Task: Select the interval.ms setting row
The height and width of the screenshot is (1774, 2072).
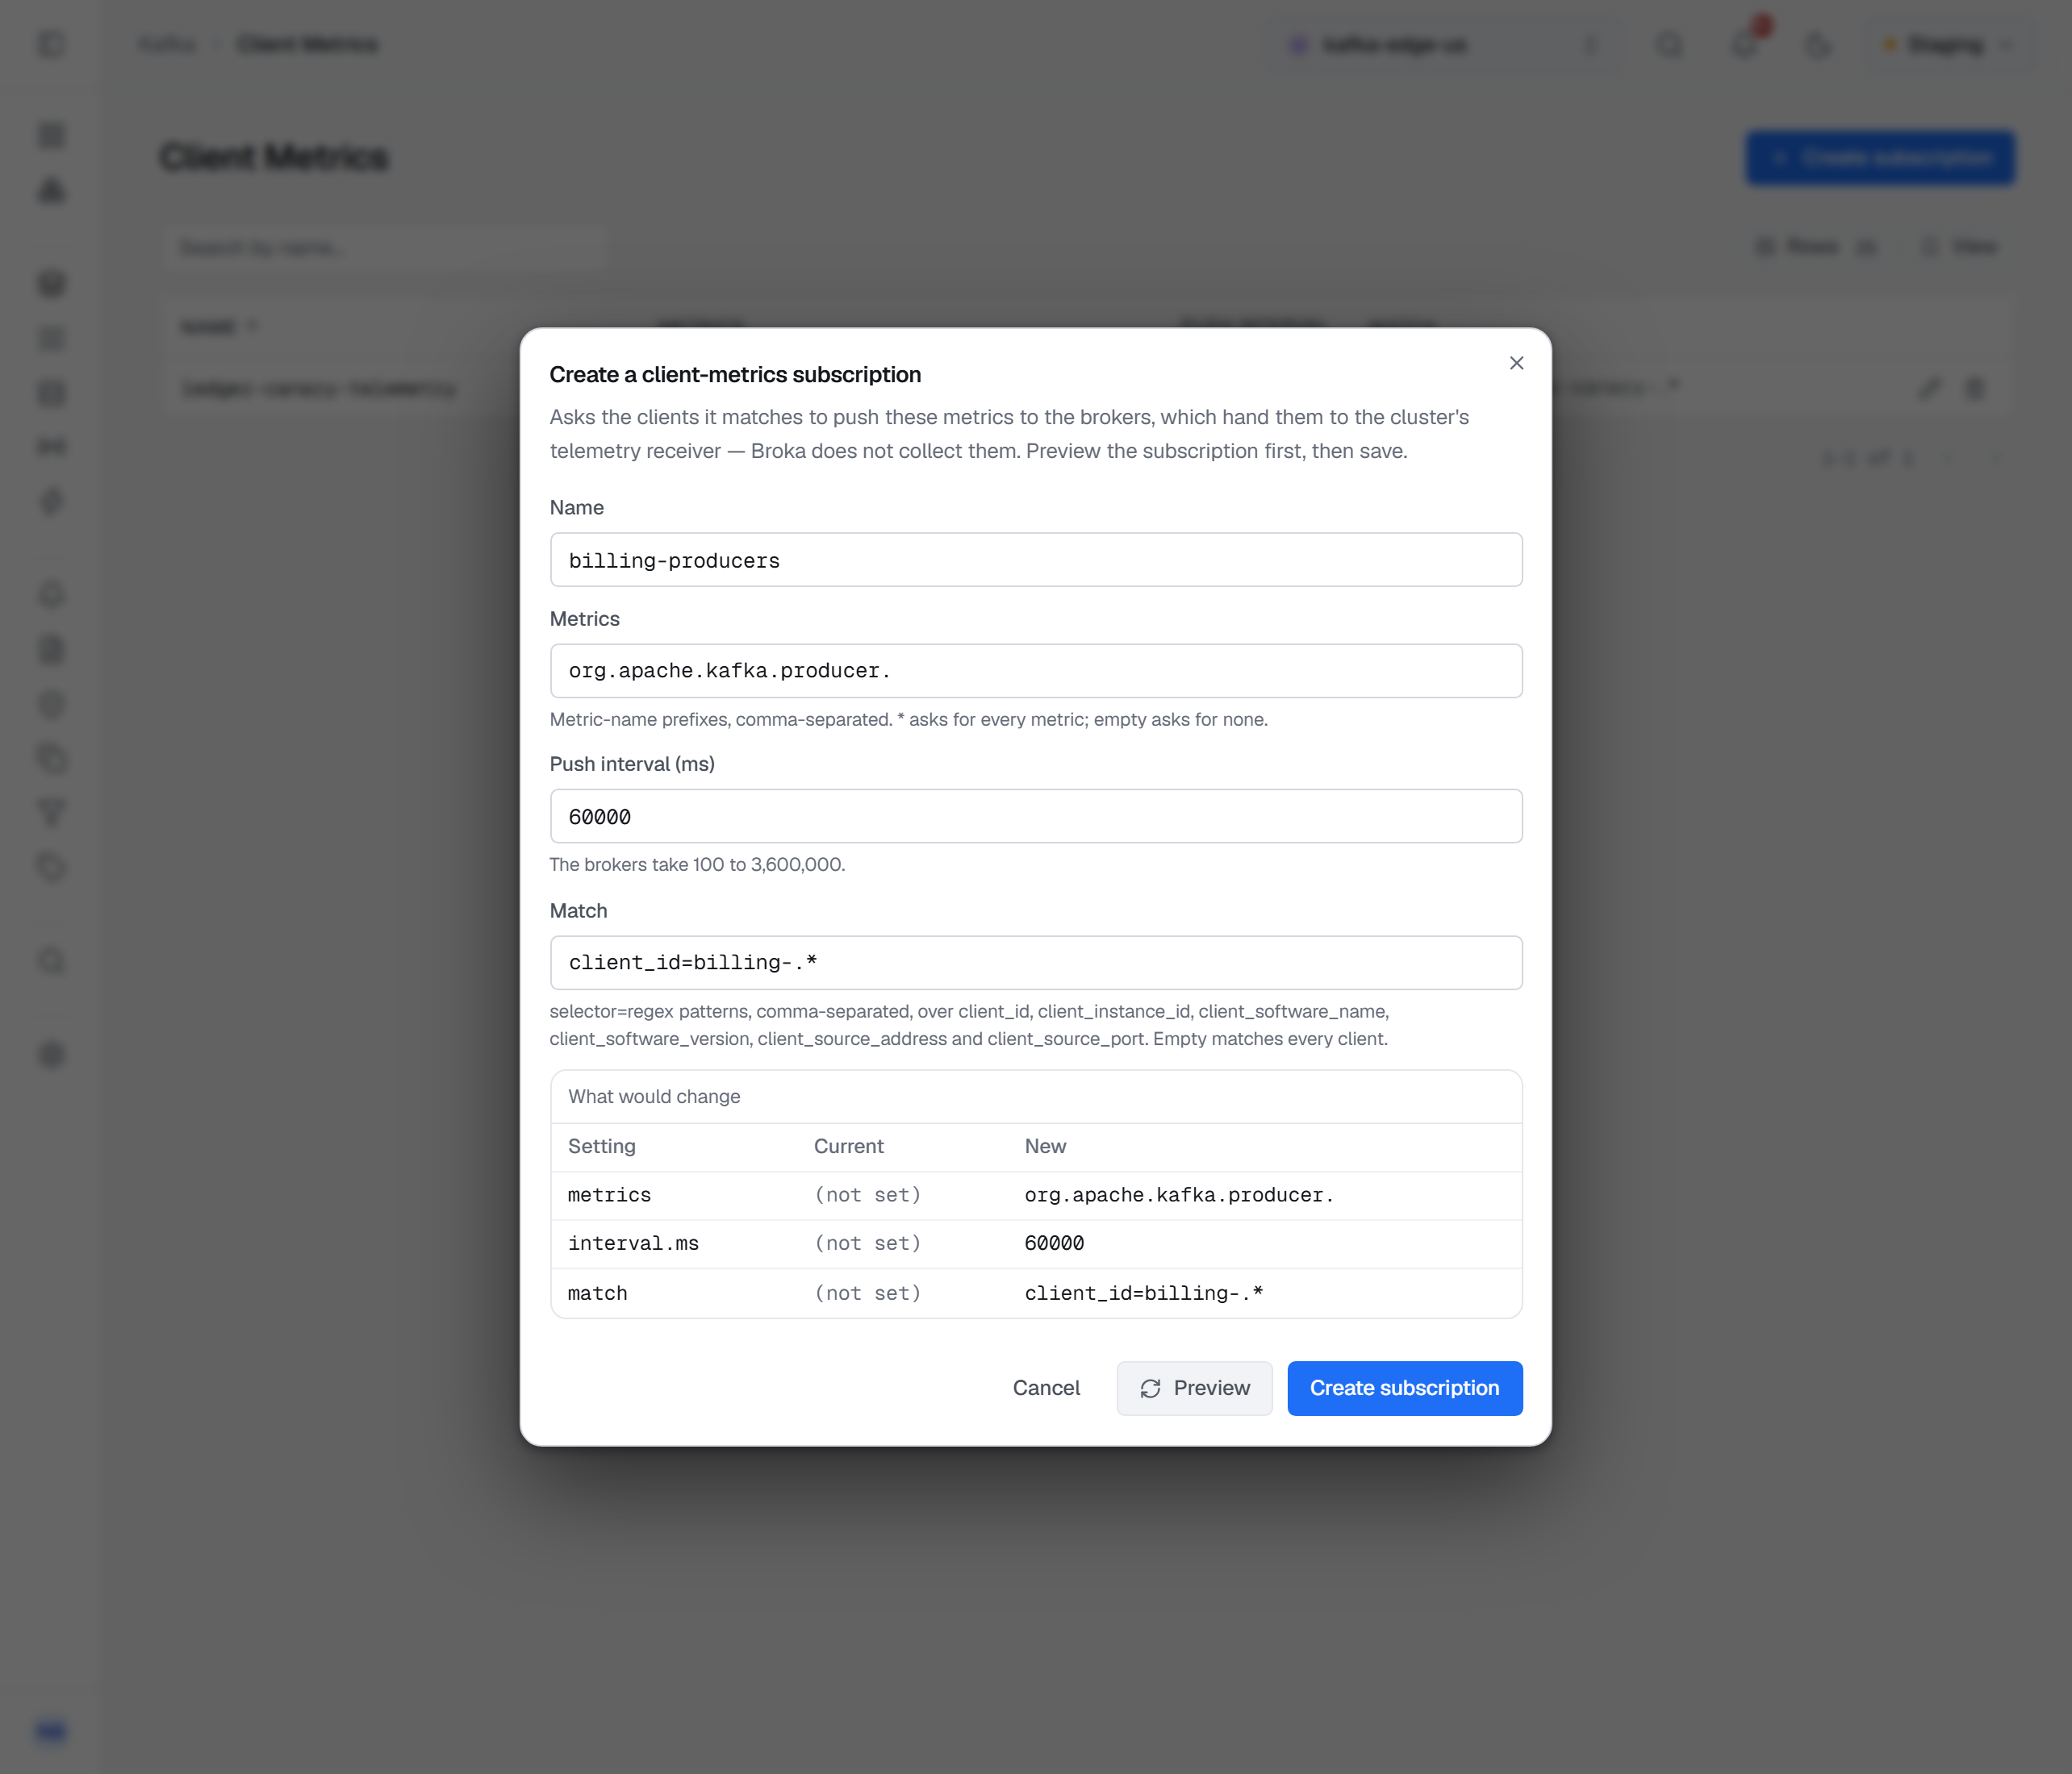Action: (x=1036, y=1244)
